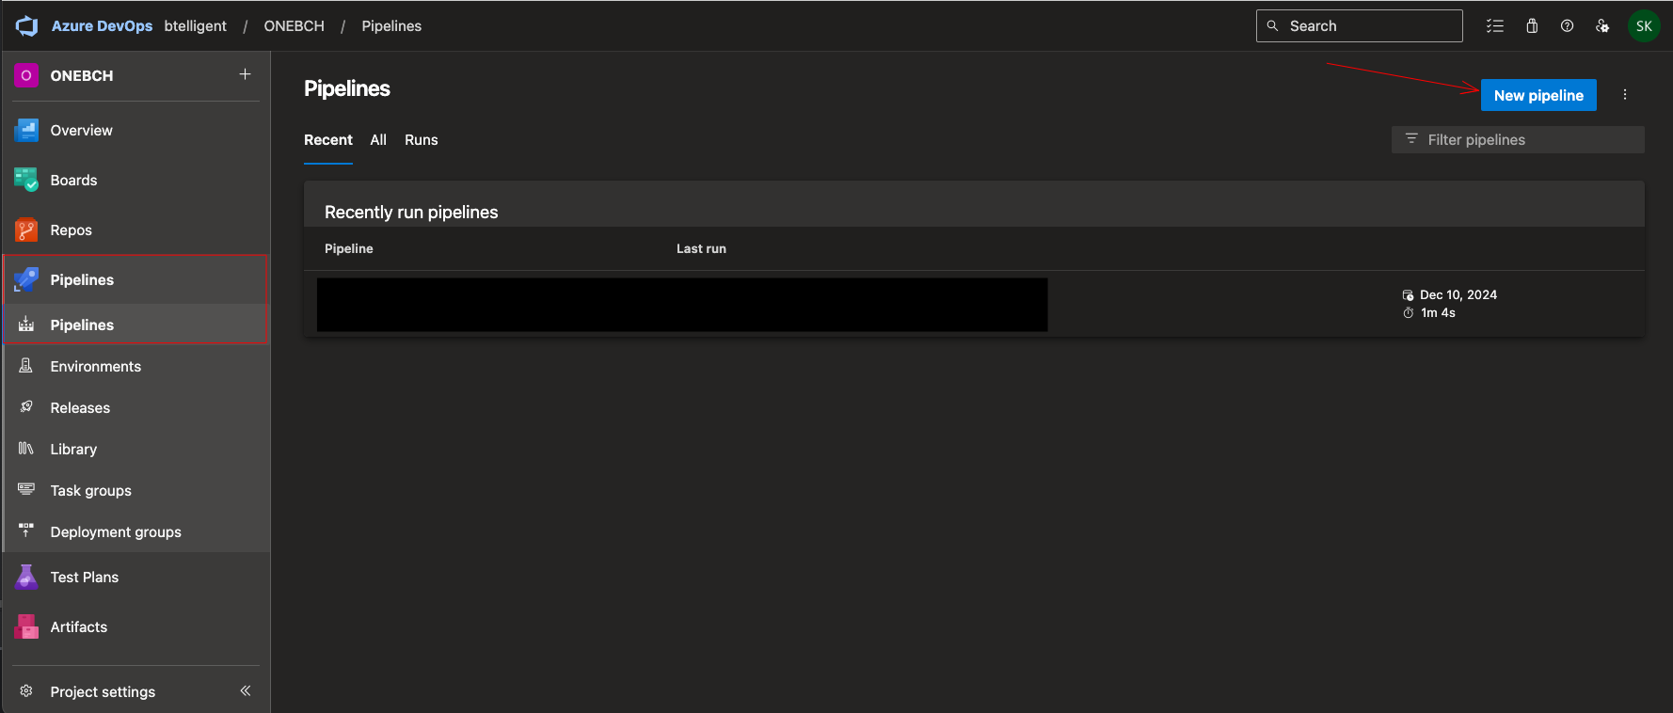Open the Help question mark icon
The width and height of the screenshot is (1673, 713).
coord(1567,26)
